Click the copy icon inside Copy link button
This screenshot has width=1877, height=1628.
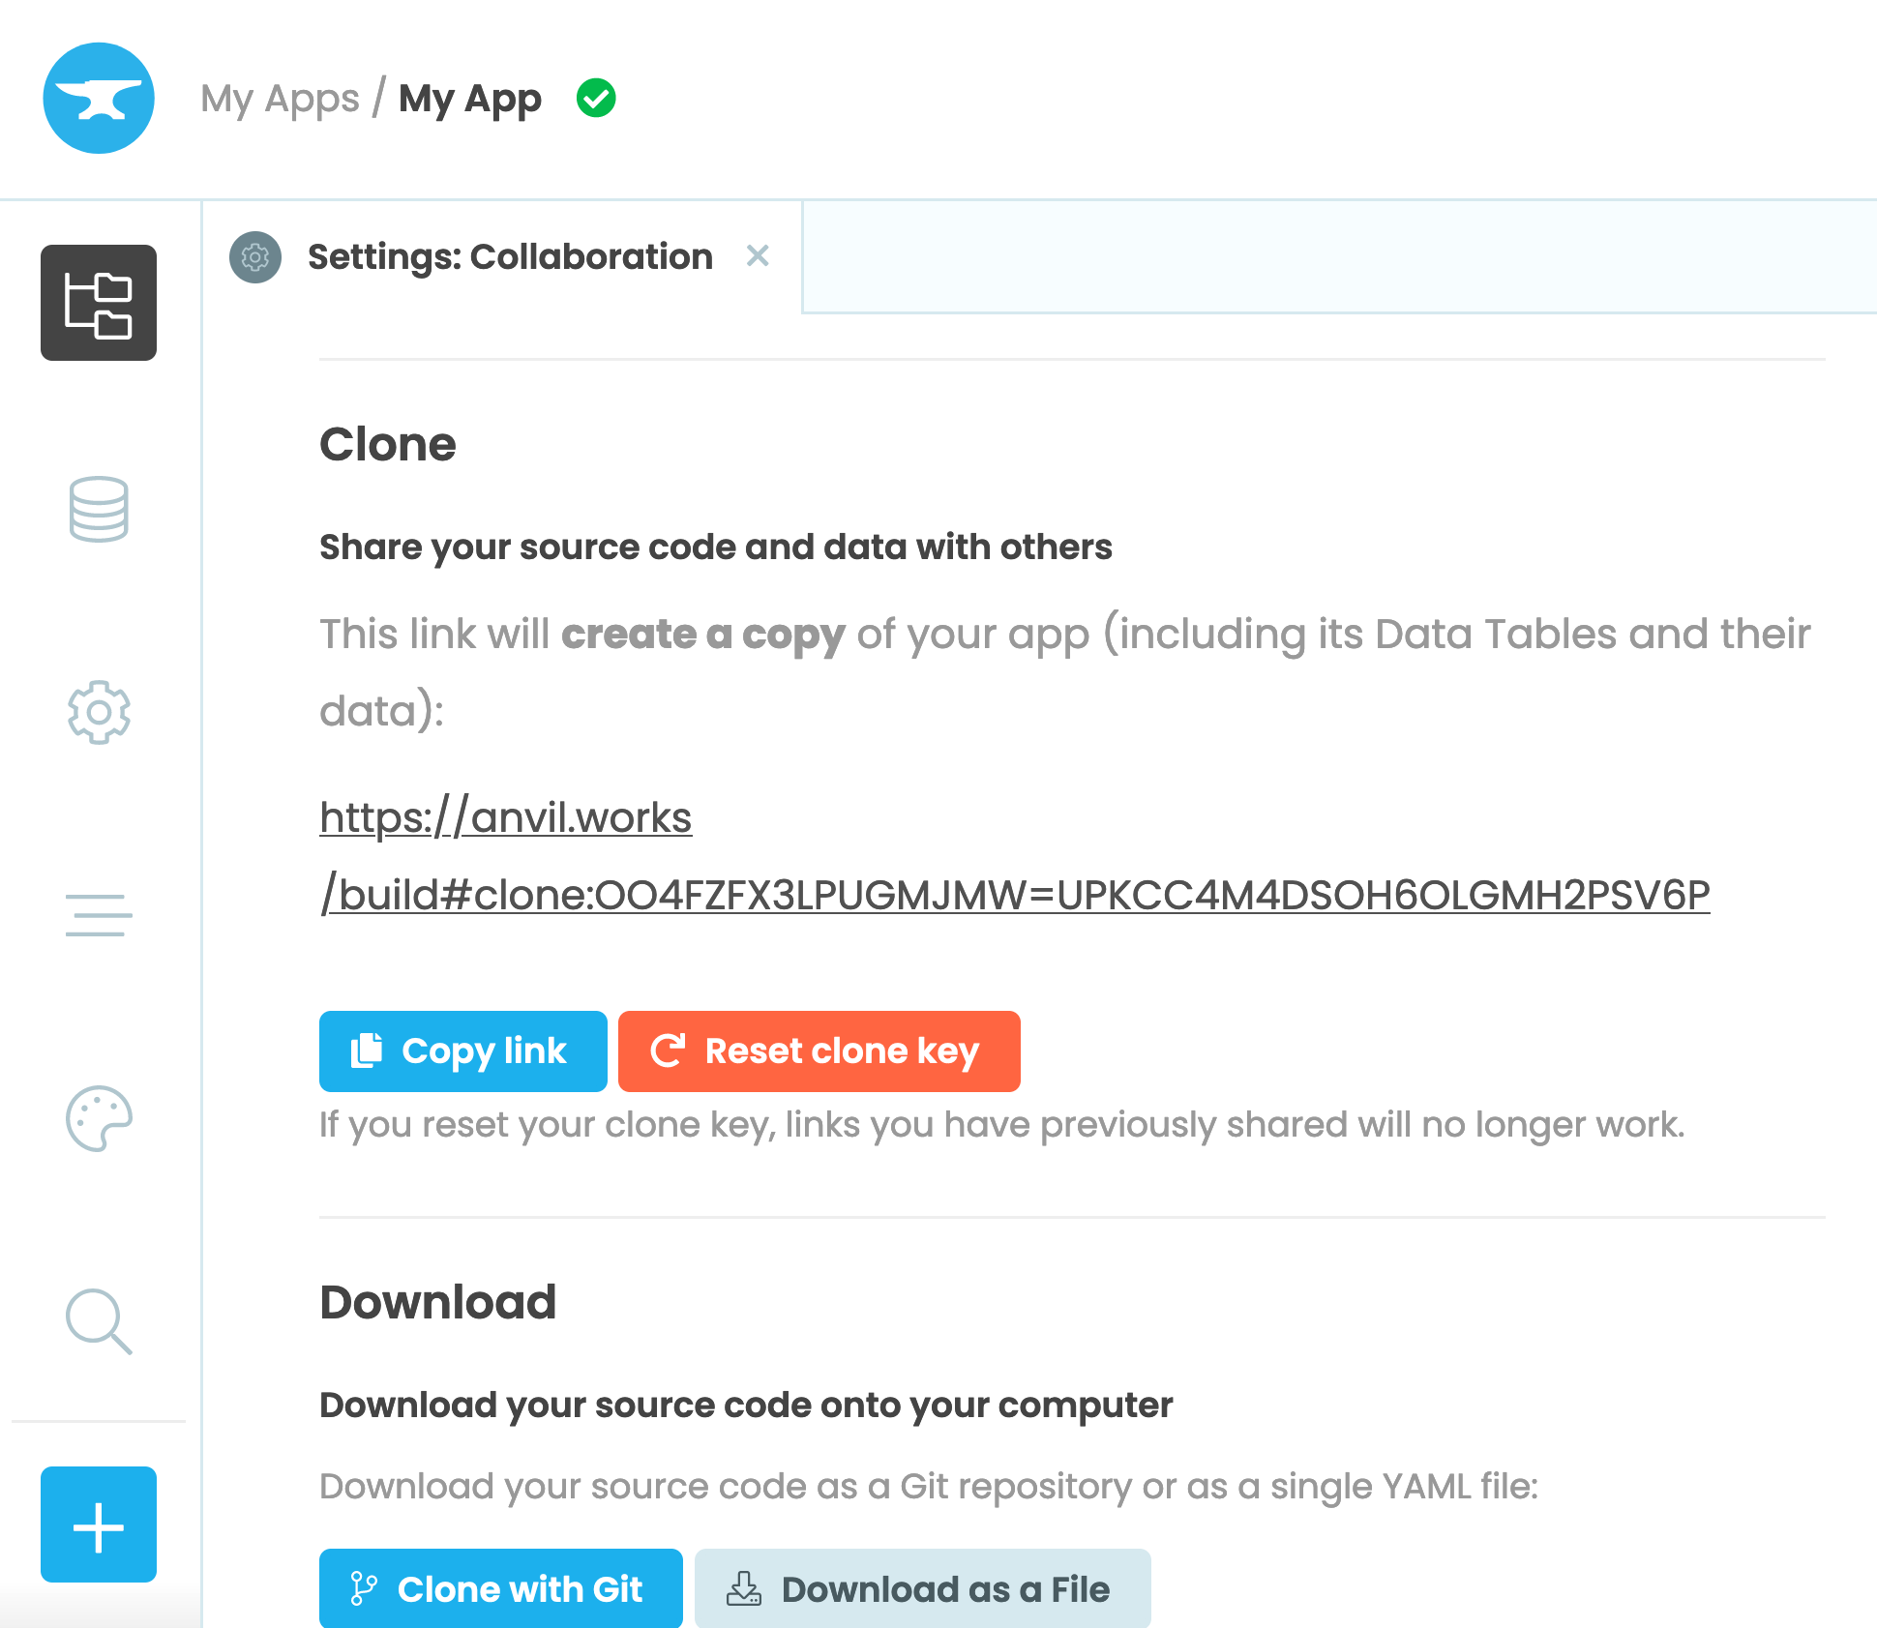pos(367,1051)
